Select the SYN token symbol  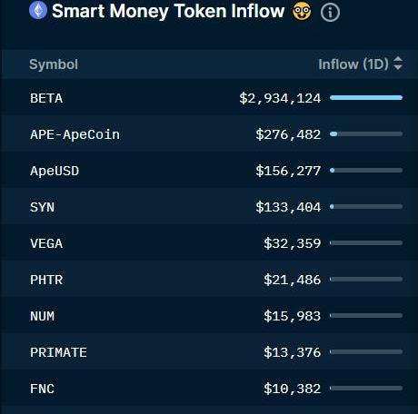tap(43, 207)
